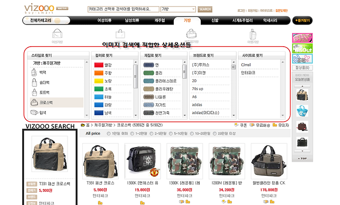Viewport: 340px width, 205px height.
Task: Click the 홈 home folder icon in breadcrumb
Action: [83, 125]
